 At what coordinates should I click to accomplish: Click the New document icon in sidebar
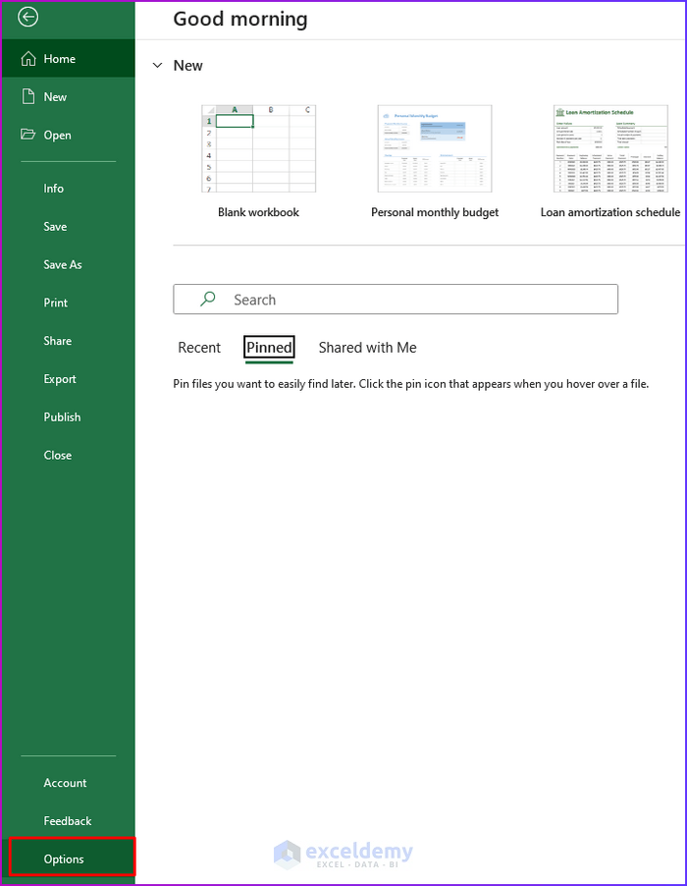tap(28, 96)
